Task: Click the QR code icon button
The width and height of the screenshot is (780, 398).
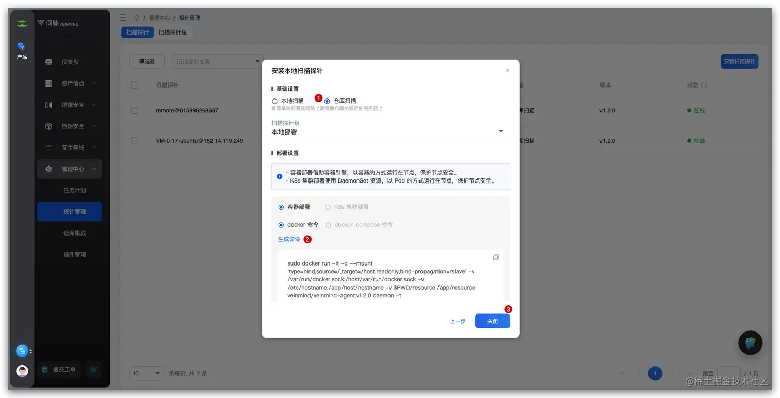Action: pyautogui.click(x=93, y=369)
